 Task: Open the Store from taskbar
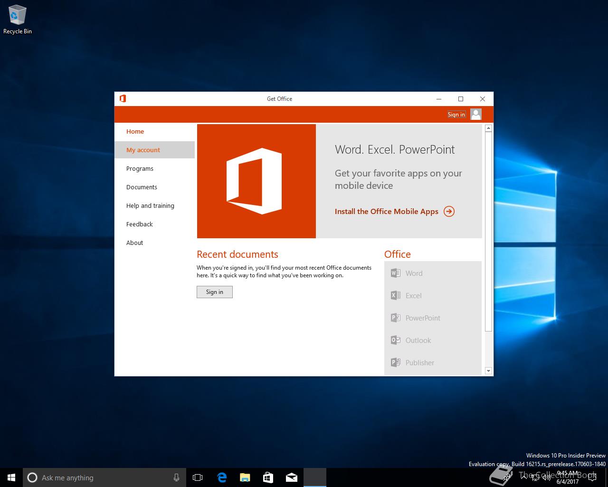point(268,477)
